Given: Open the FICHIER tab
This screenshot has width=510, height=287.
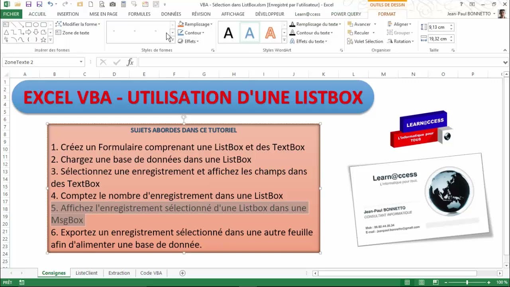Looking at the screenshot, I should coord(11,14).
